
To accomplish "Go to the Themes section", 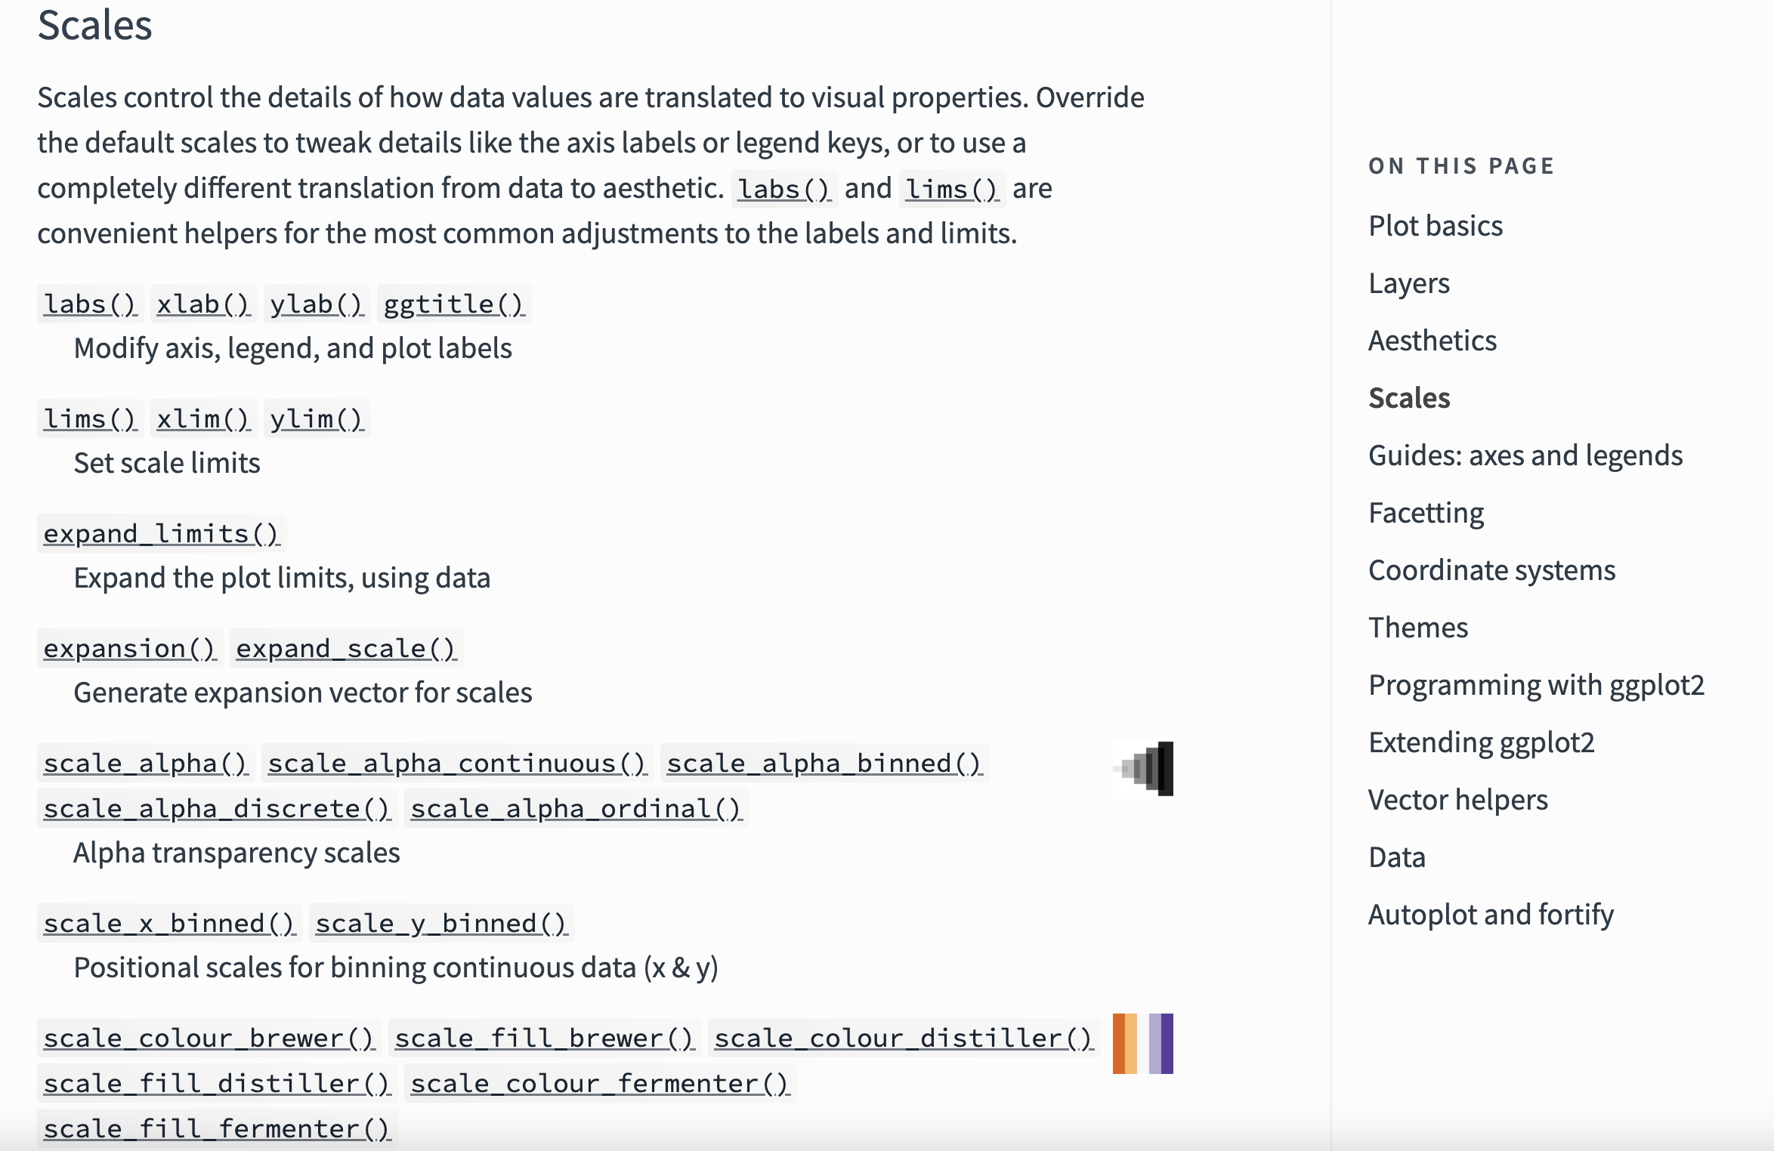I will pyautogui.click(x=1418, y=628).
